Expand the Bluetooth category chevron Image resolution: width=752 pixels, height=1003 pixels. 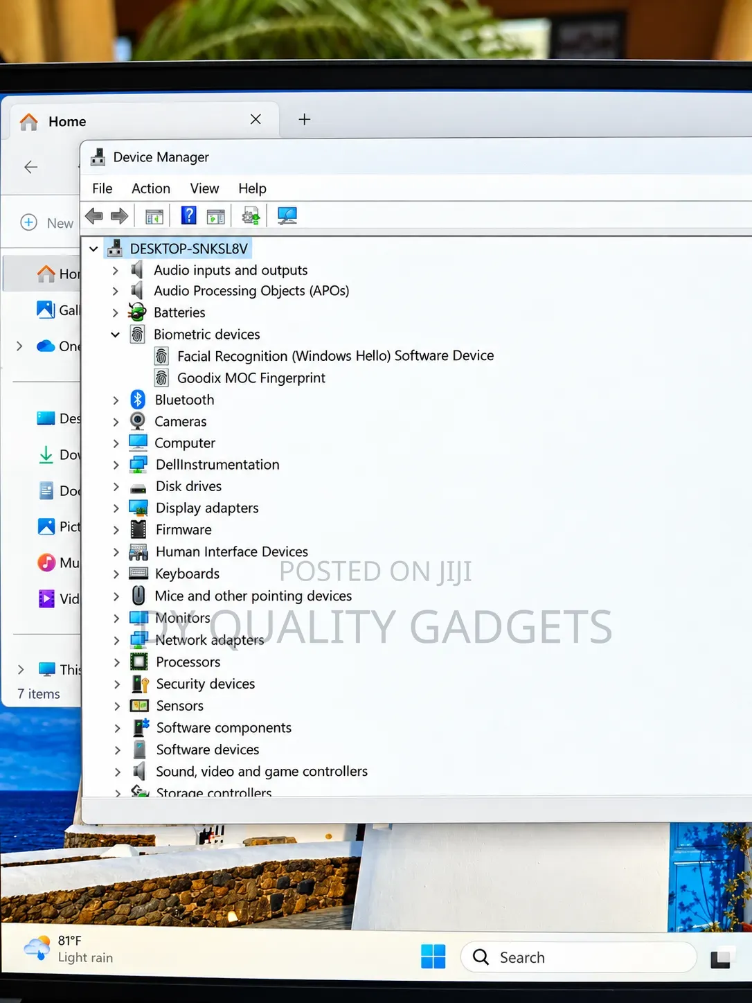tap(116, 400)
